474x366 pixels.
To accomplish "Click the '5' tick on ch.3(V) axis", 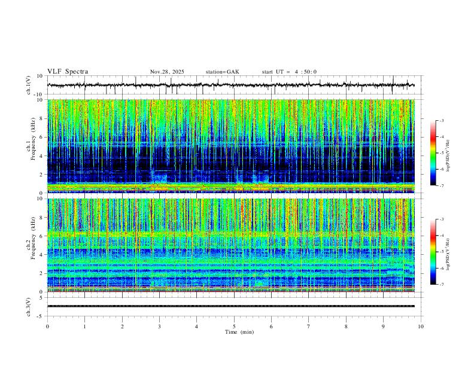I will (41, 298).
